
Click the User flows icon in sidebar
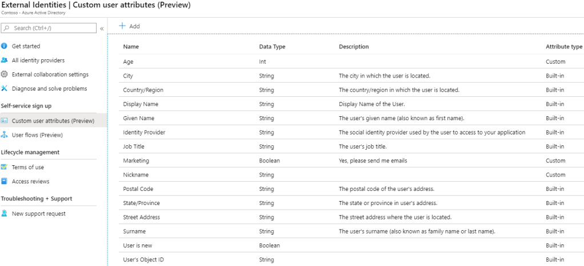tap(5, 135)
